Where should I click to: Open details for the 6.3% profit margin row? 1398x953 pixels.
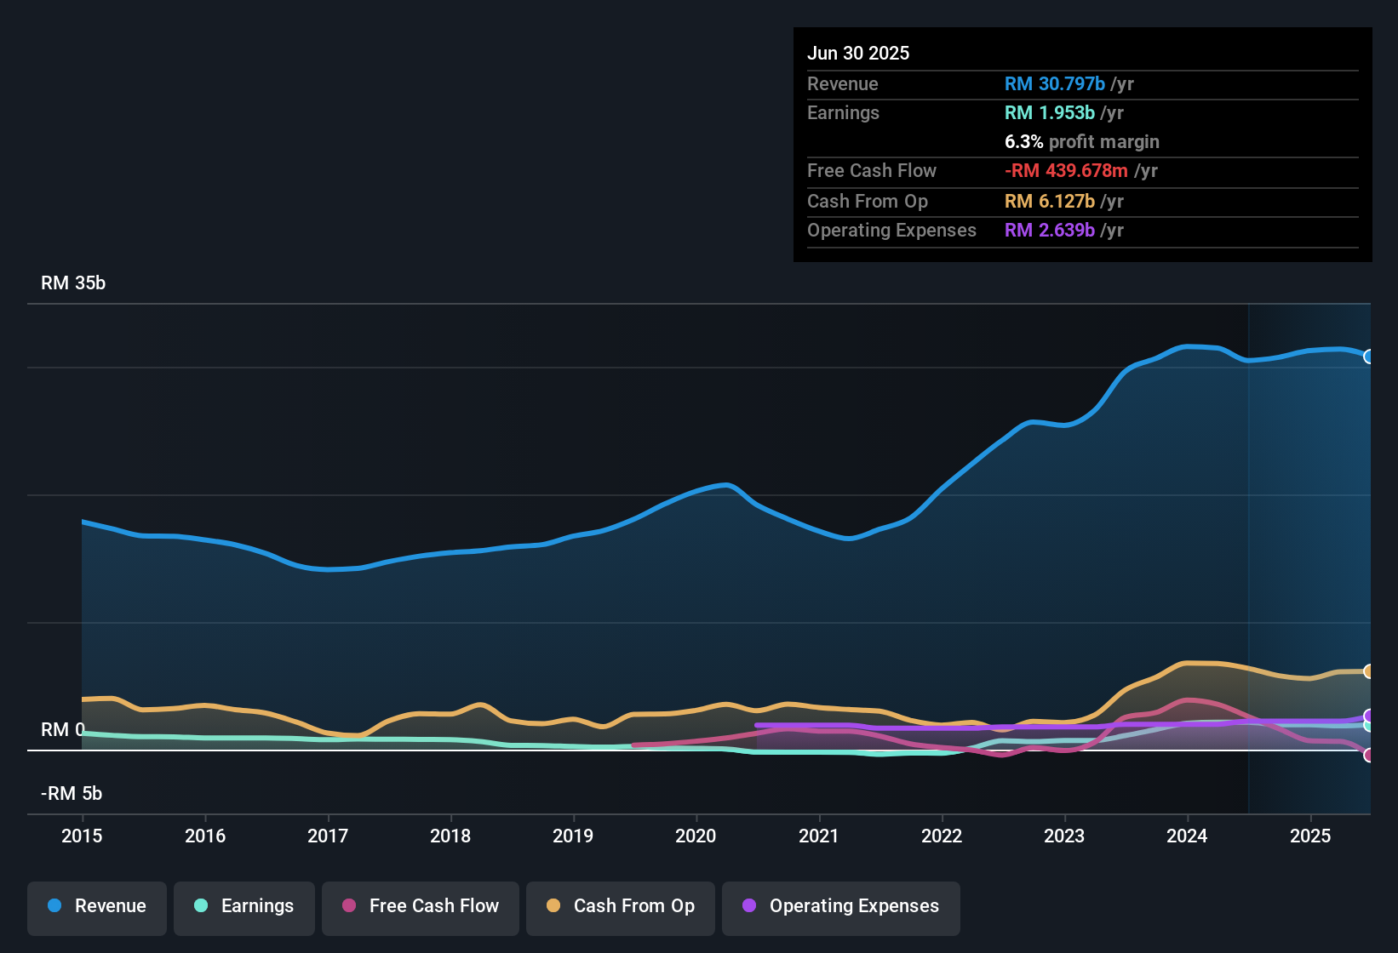[1082, 142]
